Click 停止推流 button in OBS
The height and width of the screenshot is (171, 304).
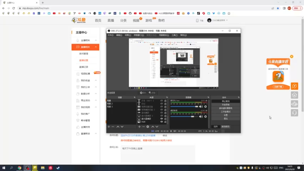226,101
